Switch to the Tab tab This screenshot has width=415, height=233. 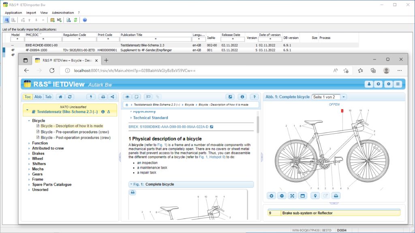(48, 97)
